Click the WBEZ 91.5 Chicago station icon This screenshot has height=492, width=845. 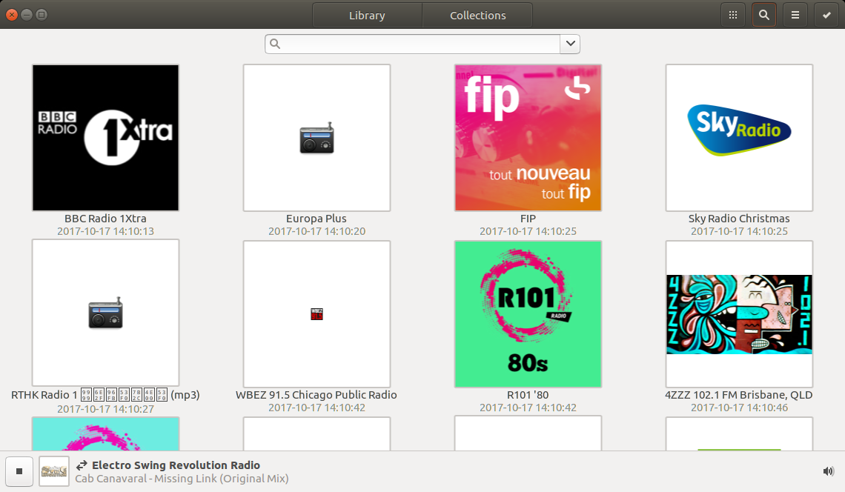coord(317,314)
